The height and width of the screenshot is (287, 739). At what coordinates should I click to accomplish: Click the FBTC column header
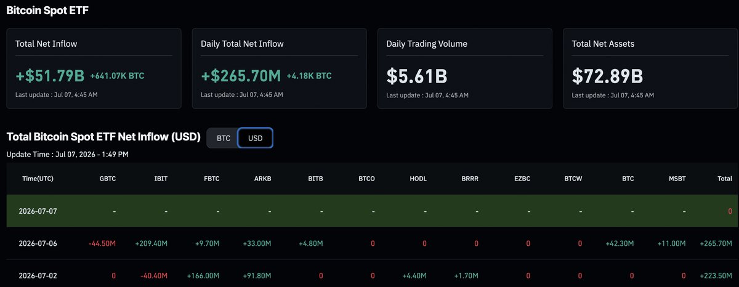pyautogui.click(x=211, y=179)
